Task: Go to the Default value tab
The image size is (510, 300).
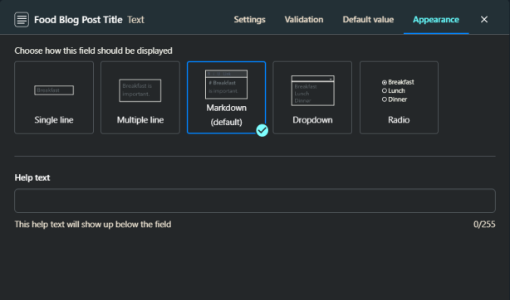Action: tap(368, 20)
